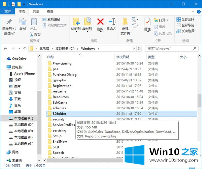Select 本地磁盘 (D:) in navigation pane

coord(22,124)
